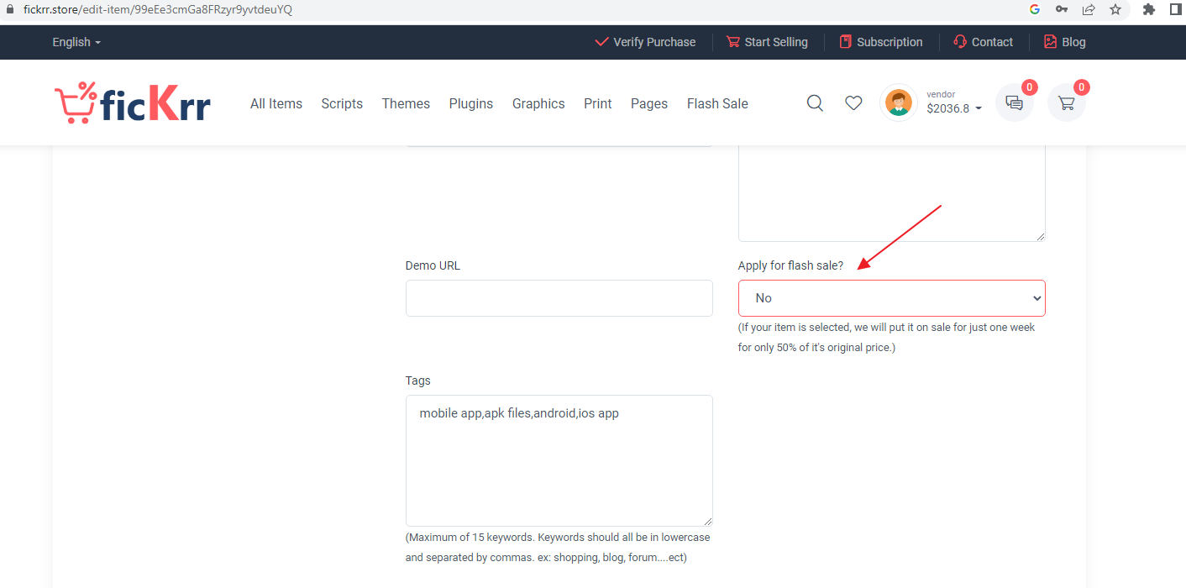Viewport: 1186px width, 588px height.
Task: Open the Print category
Action: coord(598,103)
